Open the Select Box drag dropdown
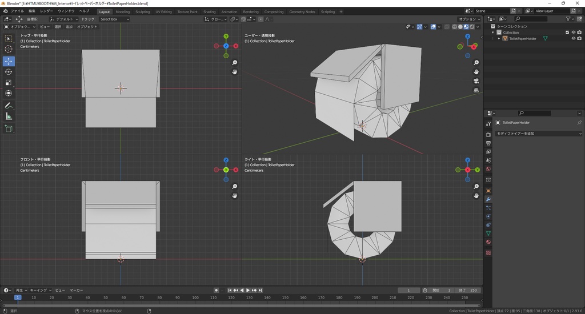Image resolution: width=585 pixels, height=314 pixels. click(114, 19)
